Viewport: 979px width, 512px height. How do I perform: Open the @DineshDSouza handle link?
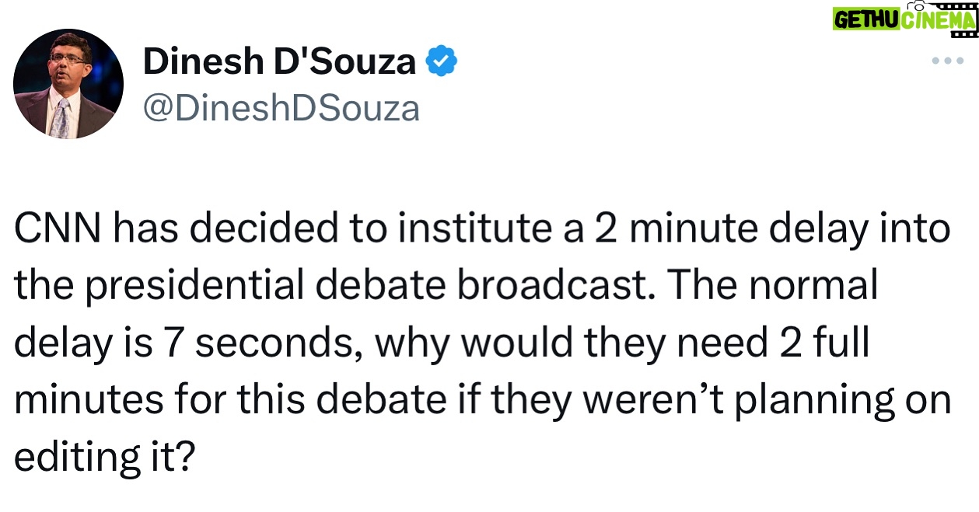pos(281,108)
